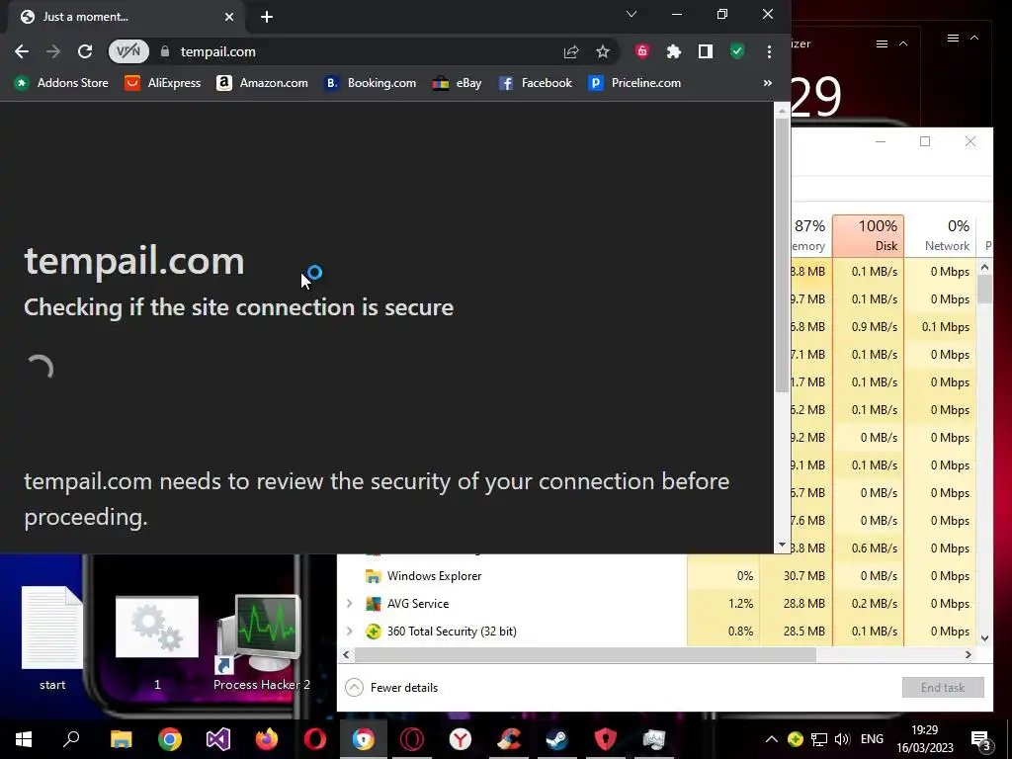The width and height of the screenshot is (1012, 759).
Task: Select the 360 Total Security (32 bit) row
Action: (659, 632)
